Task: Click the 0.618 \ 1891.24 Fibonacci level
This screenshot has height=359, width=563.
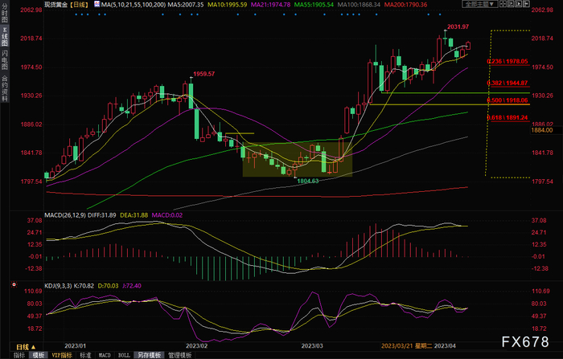Action: click(508, 117)
